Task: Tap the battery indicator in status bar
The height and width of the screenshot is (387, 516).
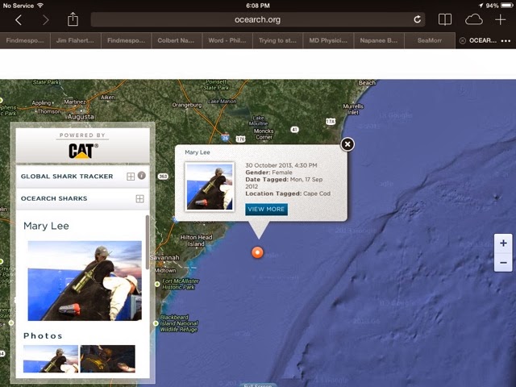Action: tap(506, 6)
